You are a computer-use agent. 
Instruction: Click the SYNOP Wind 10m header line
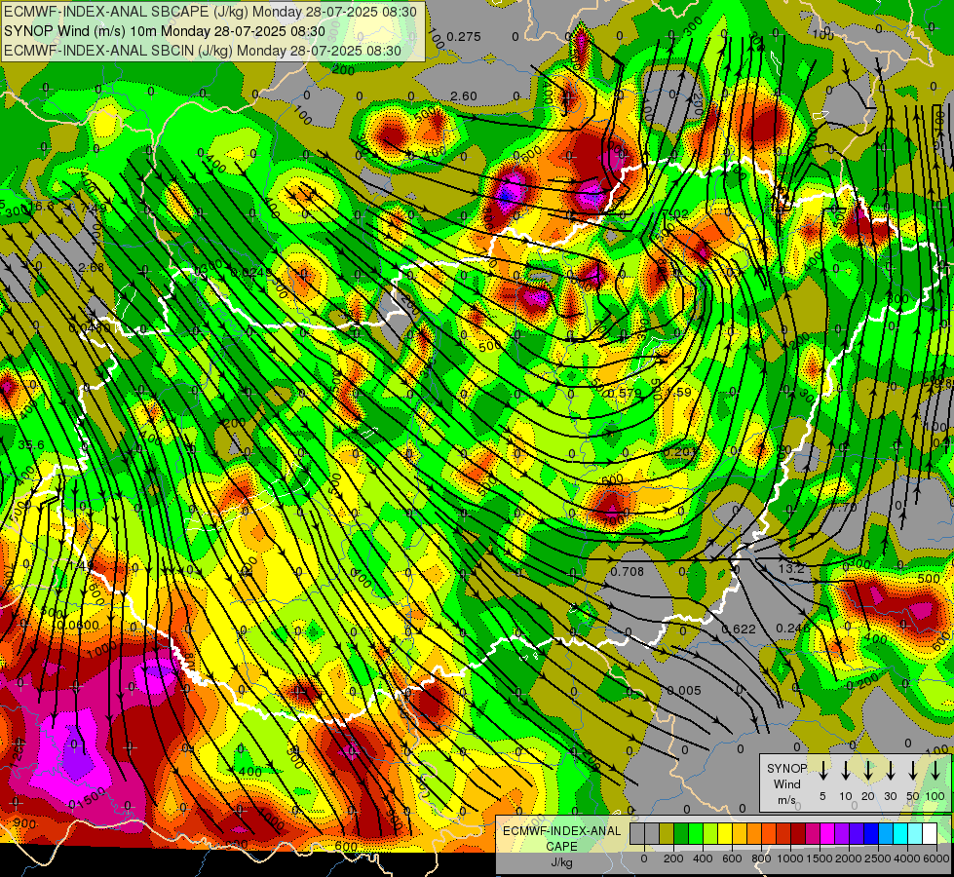coord(165,31)
